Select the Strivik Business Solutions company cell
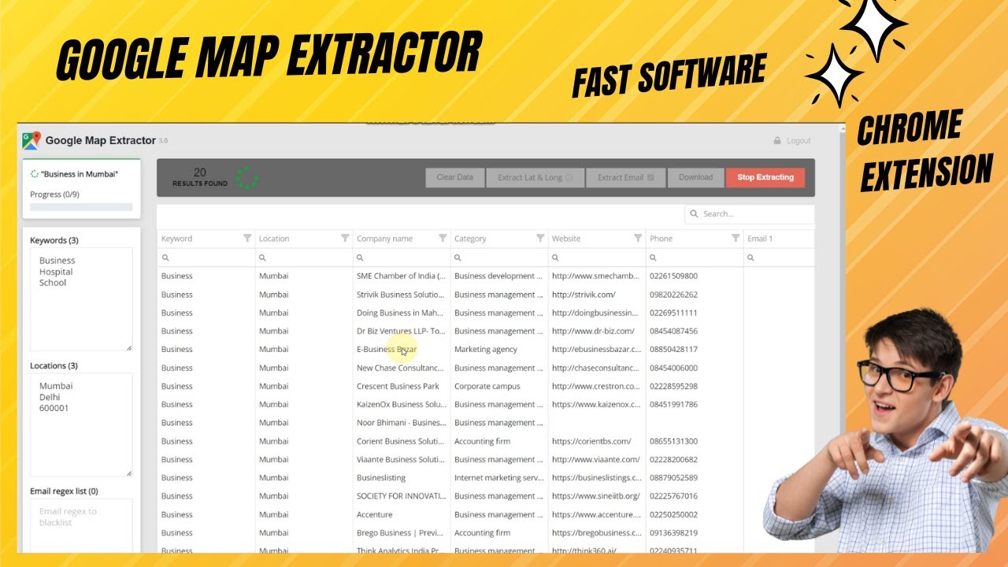This screenshot has height=567, width=1008. [402, 295]
